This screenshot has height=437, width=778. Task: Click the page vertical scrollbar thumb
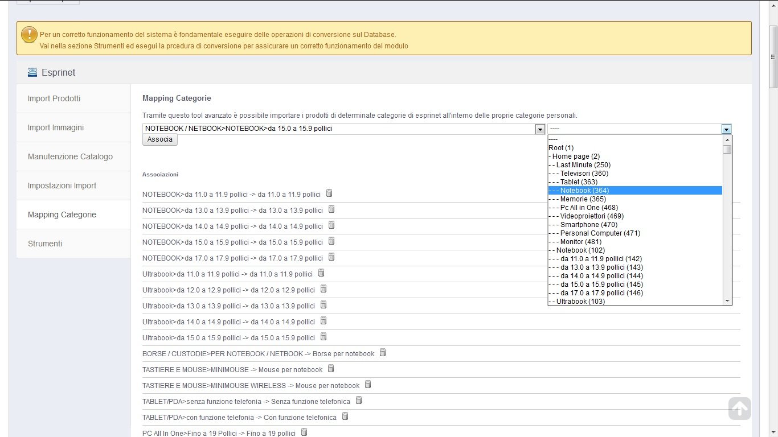(x=773, y=57)
